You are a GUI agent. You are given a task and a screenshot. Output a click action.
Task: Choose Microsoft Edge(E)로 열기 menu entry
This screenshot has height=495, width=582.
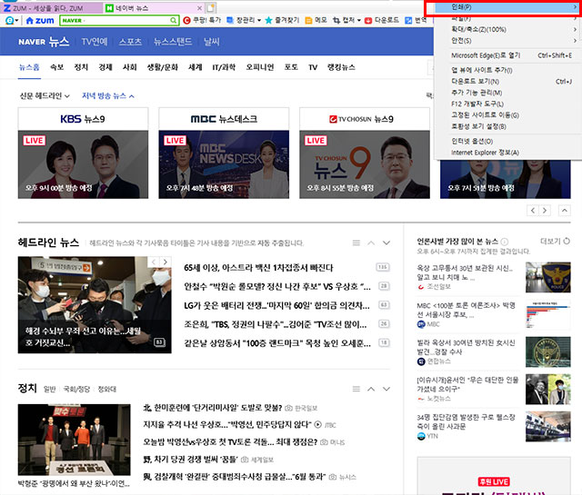507,55
